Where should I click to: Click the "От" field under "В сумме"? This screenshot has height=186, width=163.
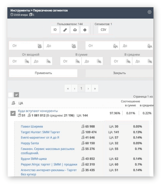[x=71, y=61]
